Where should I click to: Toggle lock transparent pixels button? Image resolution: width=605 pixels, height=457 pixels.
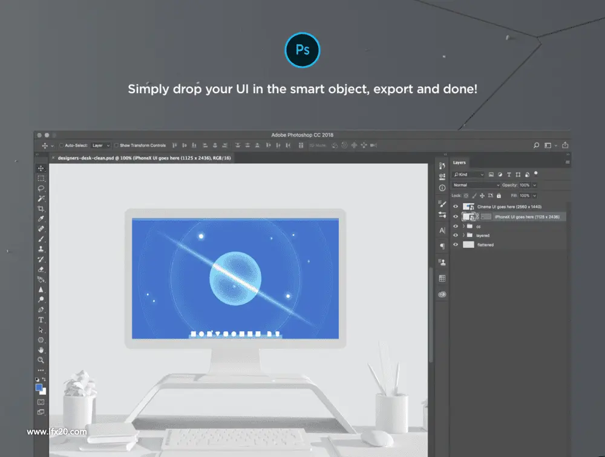[466, 195]
